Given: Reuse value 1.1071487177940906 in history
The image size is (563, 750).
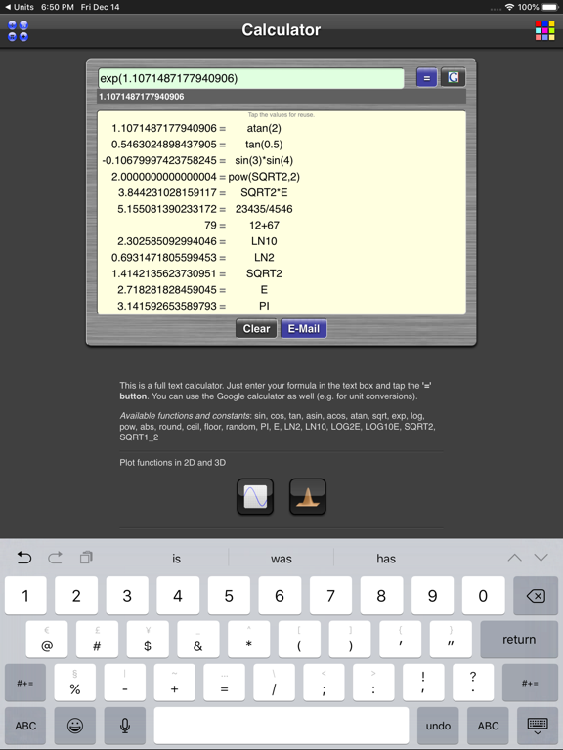Looking at the screenshot, I should pyautogui.click(x=164, y=128).
